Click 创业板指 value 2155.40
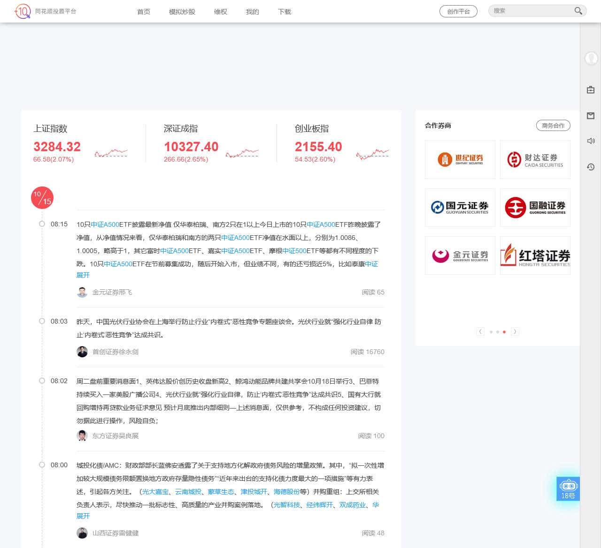The height and width of the screenshot is (548, 601). (318, 147)
